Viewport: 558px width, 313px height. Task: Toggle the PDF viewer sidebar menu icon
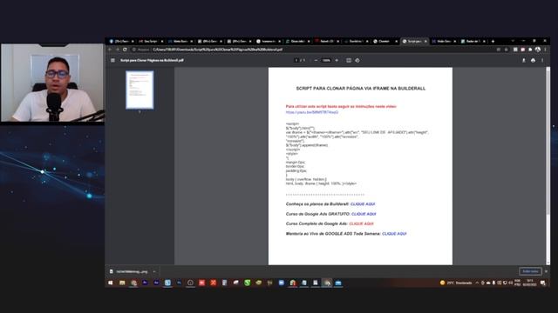coord(112,60)
